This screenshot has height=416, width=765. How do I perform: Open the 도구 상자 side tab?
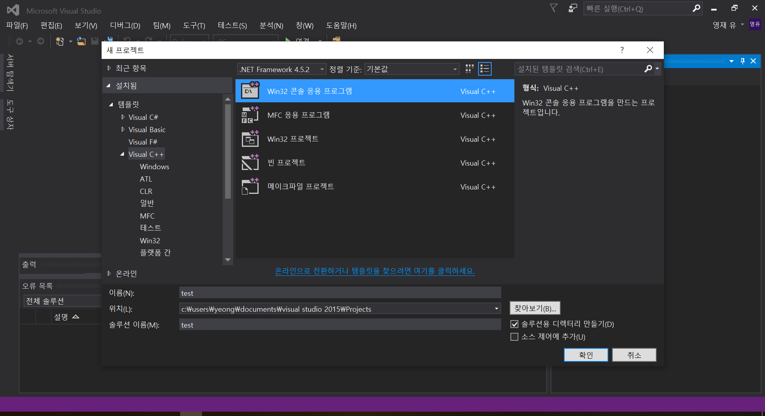(10, 115)
